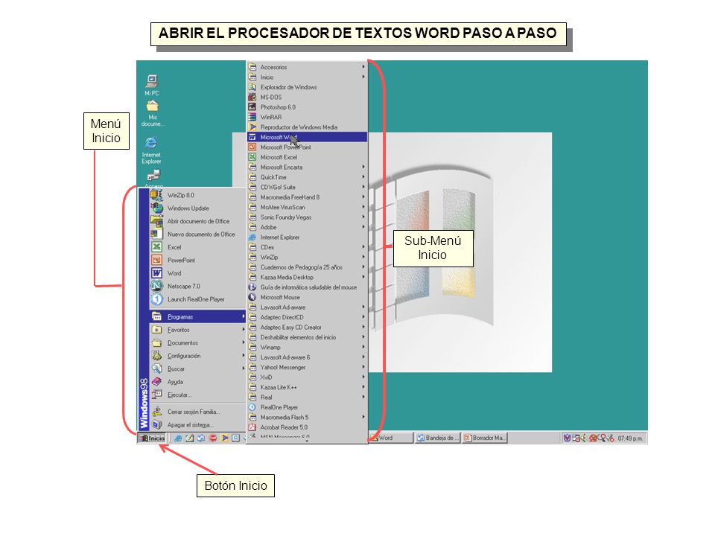Screen dimensions: 715x536
Task: Click the Inicio start button
Action: [152, 438]
